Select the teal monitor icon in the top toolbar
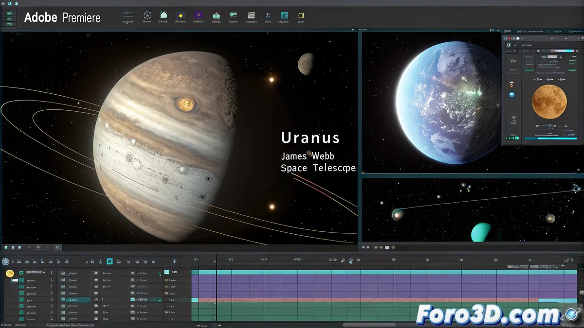This screenshot has height=328, width=584. click(234, 16)
